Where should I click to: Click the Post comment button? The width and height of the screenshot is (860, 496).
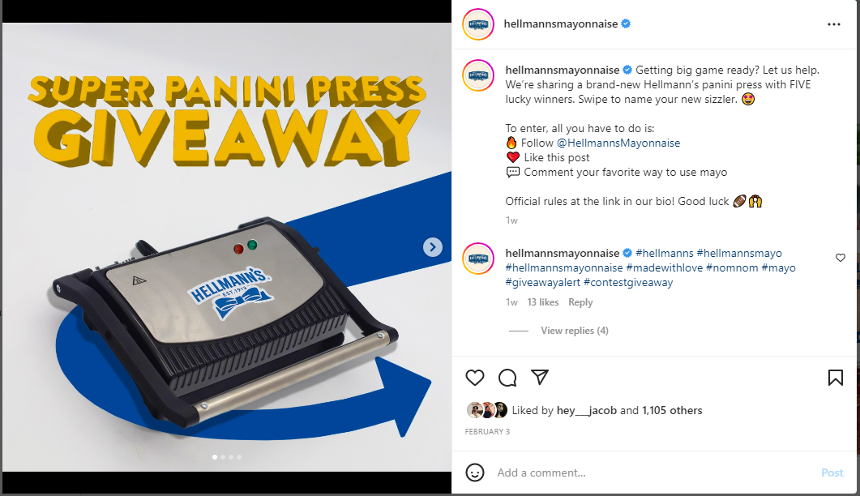pyautogui.click(x=832, y=472)
